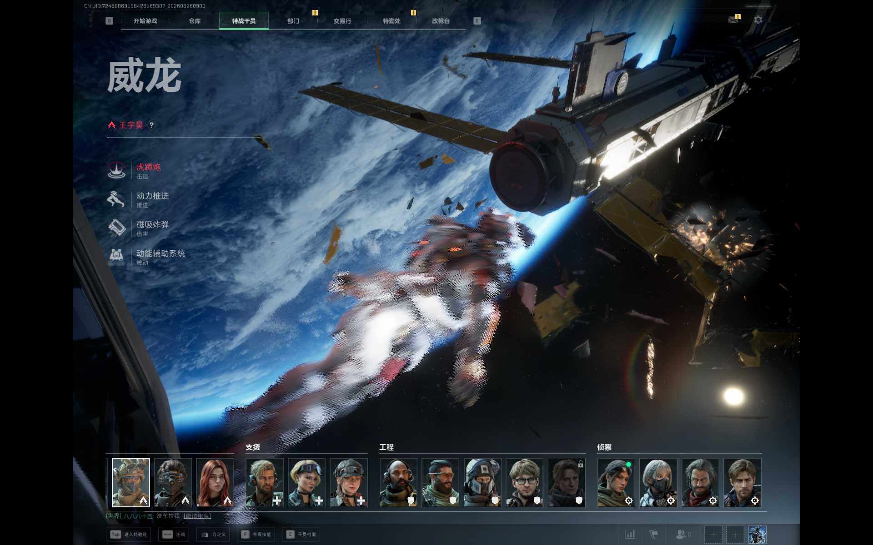This screenshot has width=873, height=545.
Task: Select assault operator with night-vision goggles
Action: click(173, 482)
